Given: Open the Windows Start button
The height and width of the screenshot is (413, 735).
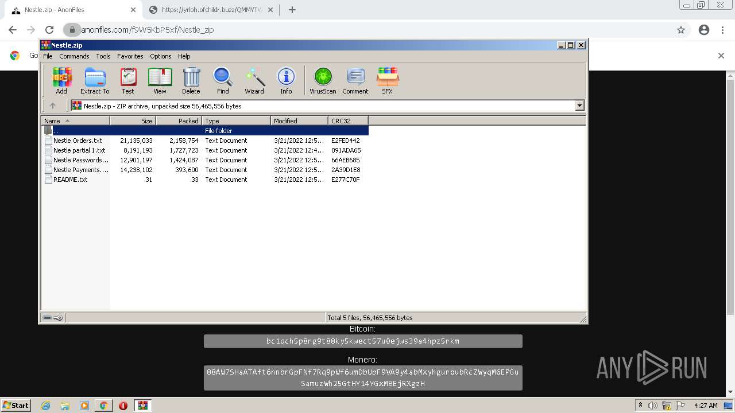Looking at the screenshot, I should 16,405.
